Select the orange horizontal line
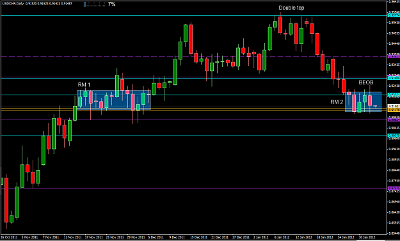Screen dimensions: 400x241 194,110
